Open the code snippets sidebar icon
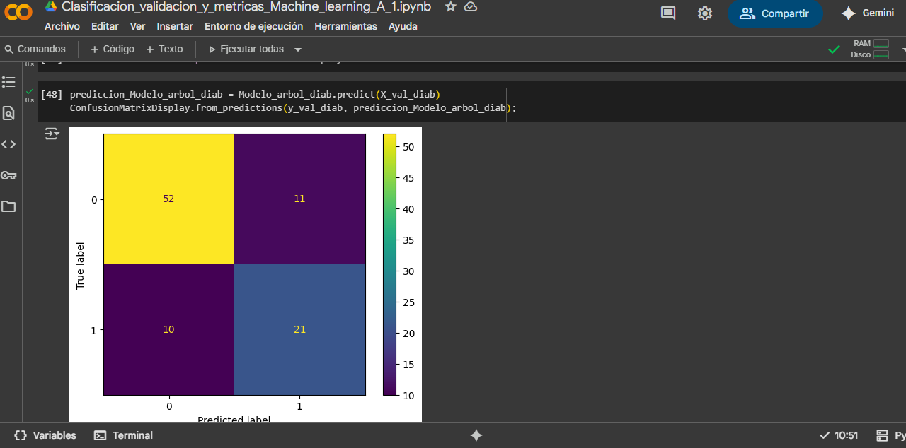This screenshot has width=906, height=448. point(8,144)
